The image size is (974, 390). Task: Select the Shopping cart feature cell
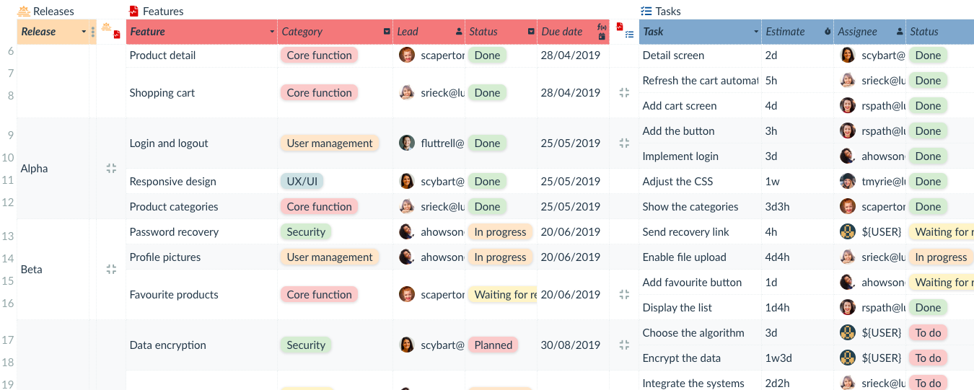(202, 92)
